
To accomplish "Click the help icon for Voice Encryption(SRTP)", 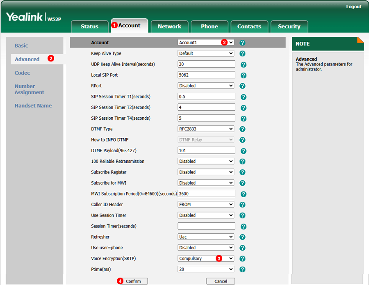I will tap(242, 259).
